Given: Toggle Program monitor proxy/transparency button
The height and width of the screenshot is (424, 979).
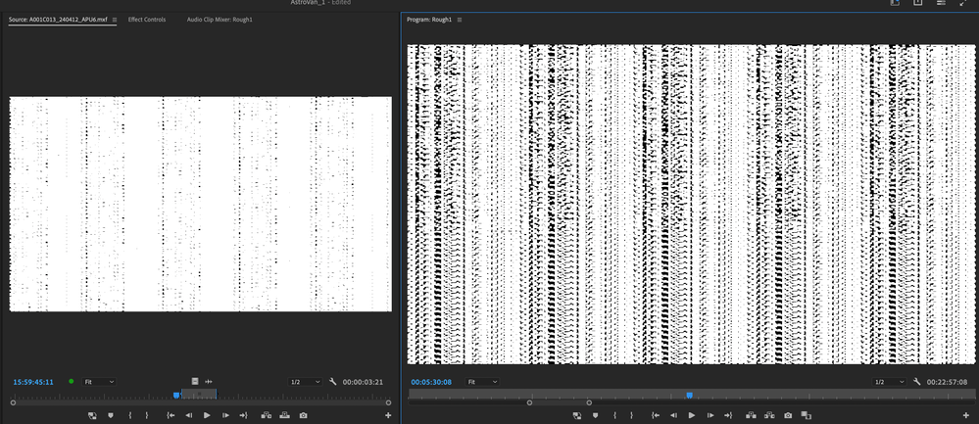Looking at the screenshot, I should coord(577,415).
